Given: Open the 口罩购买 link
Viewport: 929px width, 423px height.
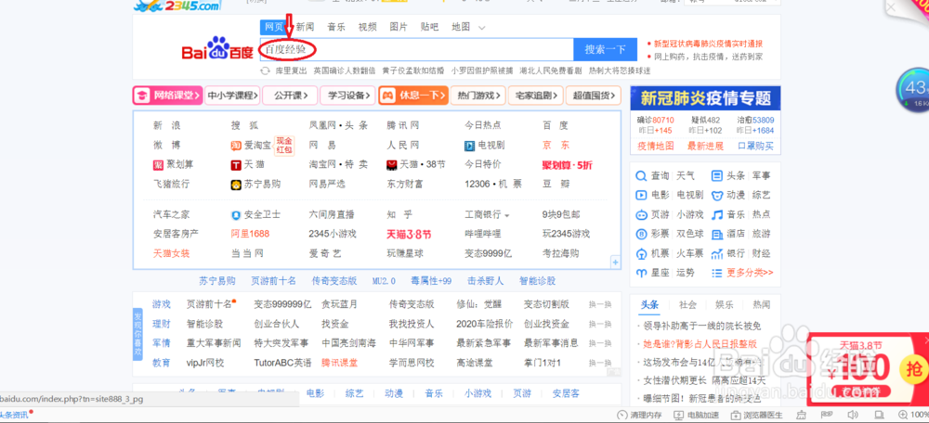Looking at the screenshot, I should coord(755,147).
